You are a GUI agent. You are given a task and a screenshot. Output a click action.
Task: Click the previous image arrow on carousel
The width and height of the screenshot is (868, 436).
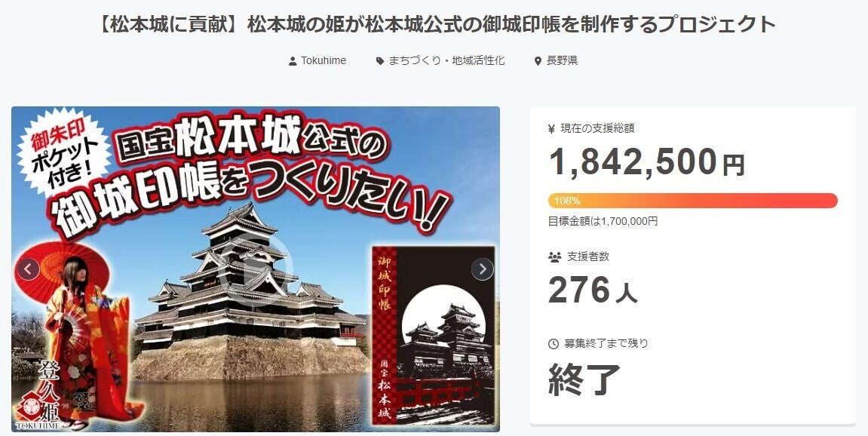(x=28, y=269)
